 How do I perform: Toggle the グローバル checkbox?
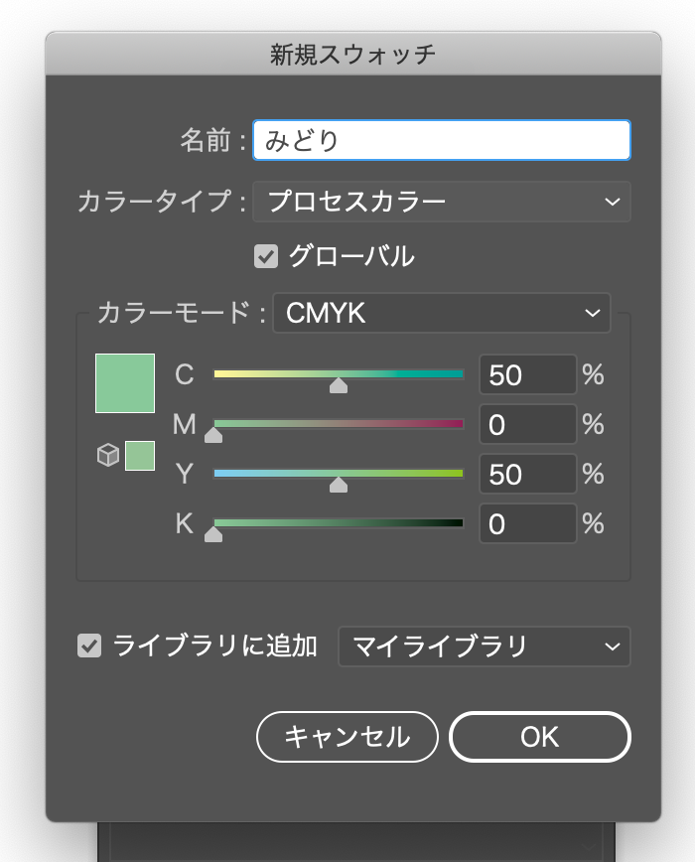265,256
